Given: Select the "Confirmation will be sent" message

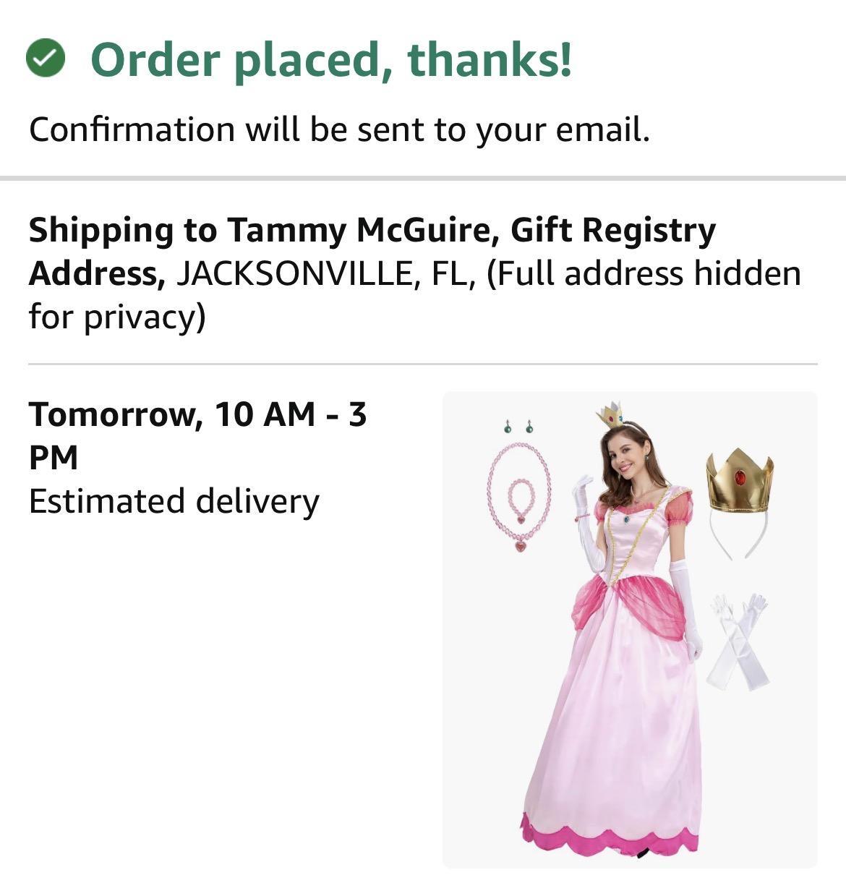Looking at the screenshot, I should point(339,130).
